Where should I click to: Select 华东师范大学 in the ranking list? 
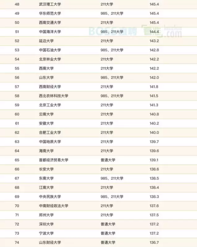pyautogui.click(x=50, y=13)
